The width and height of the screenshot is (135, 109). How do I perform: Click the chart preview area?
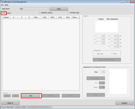tap(118, 81)
